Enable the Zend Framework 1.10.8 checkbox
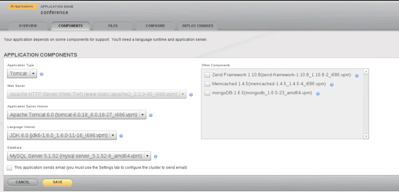This screenshot has width=399, height=192. 207,75
